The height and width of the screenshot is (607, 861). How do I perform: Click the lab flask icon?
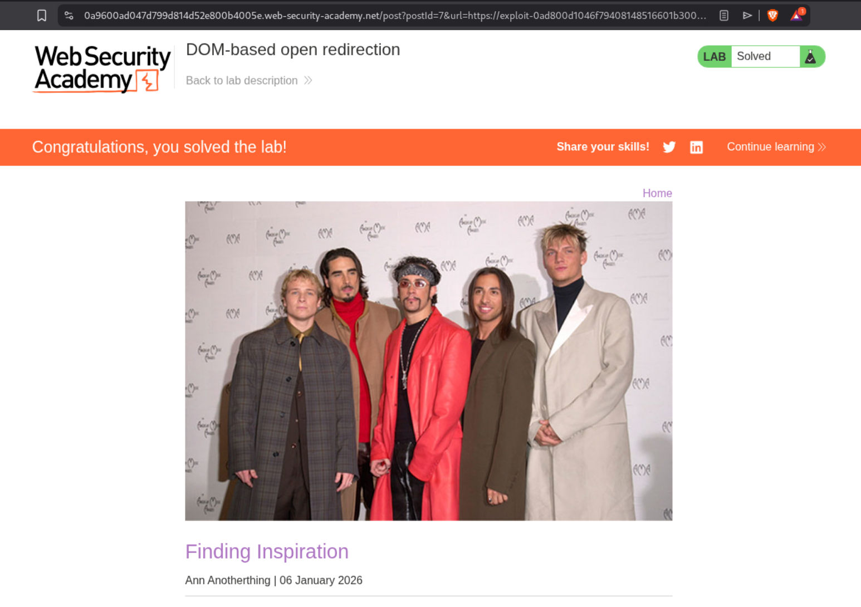(x=811, y=57)
